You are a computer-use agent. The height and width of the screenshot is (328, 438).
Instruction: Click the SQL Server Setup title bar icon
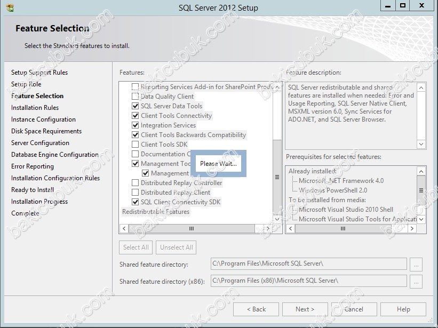click(x=10, y=7)
